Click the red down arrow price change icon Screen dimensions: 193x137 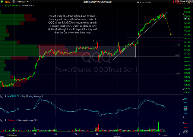[x=174, y=2]
